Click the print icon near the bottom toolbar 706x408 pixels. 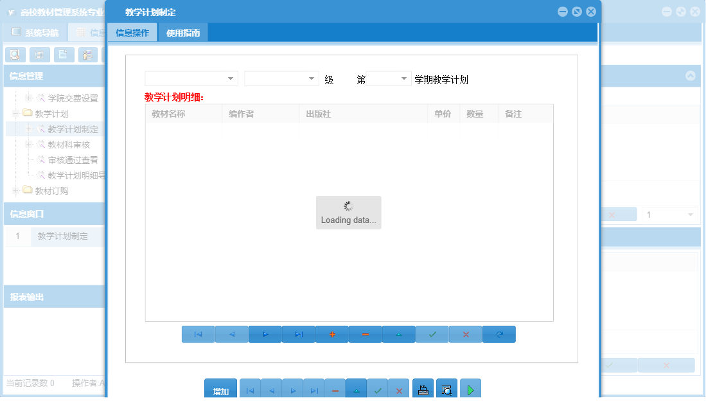[423, 389]
